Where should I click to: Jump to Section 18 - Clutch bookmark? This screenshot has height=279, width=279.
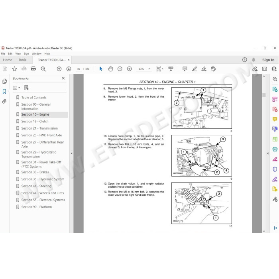coord(35,121)
